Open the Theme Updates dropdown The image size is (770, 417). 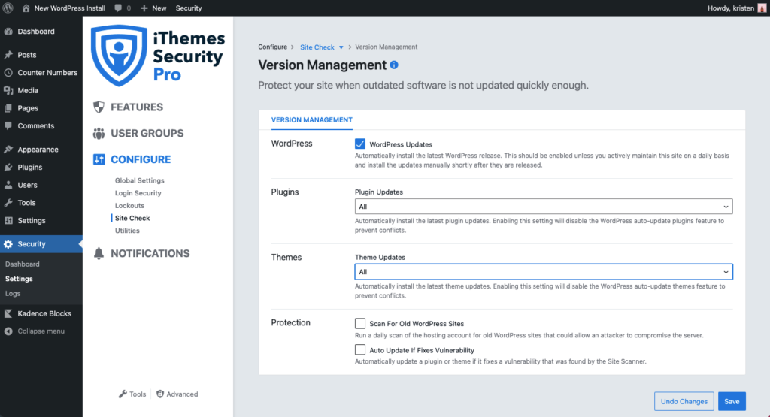[544, 272]
